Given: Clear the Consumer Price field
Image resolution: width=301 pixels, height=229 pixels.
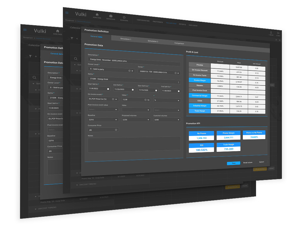Looking at the screenshot, I should pyautogui.click(x=116, y=130).
